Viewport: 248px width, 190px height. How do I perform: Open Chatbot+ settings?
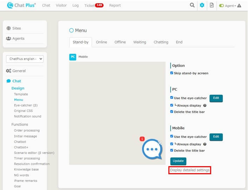pos(21,147)
